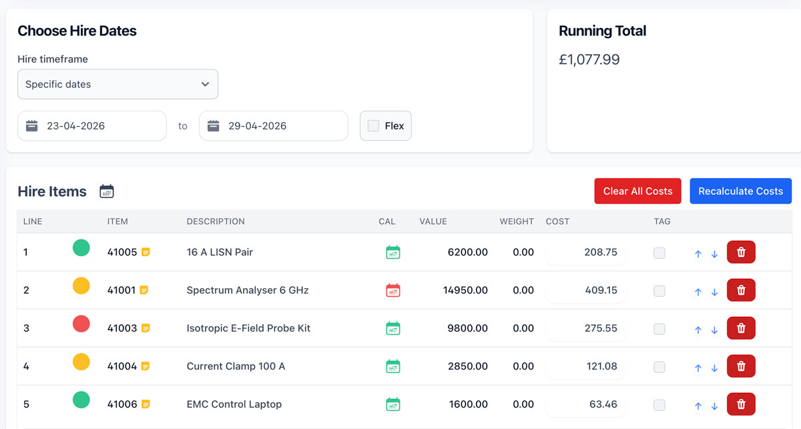
Task: Select the DESCRIPTION column header
Action: point(216,222)
